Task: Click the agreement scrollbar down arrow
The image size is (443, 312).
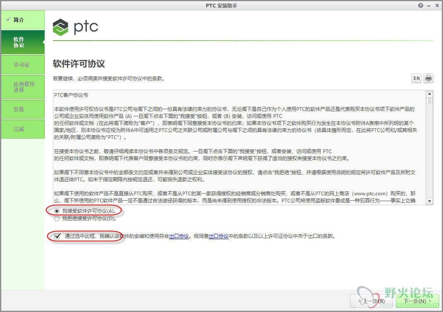Action: pos(429,201)
